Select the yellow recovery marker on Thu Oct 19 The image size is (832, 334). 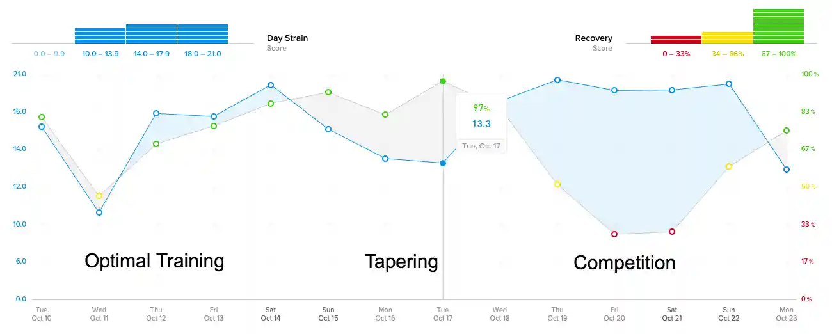click(557, 184)
